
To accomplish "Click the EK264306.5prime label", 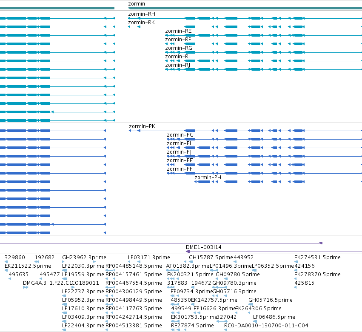I will 258,309.
